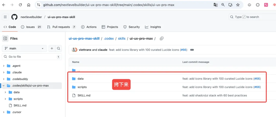
Task: Click the Go to file input
Action: point(31,57)
